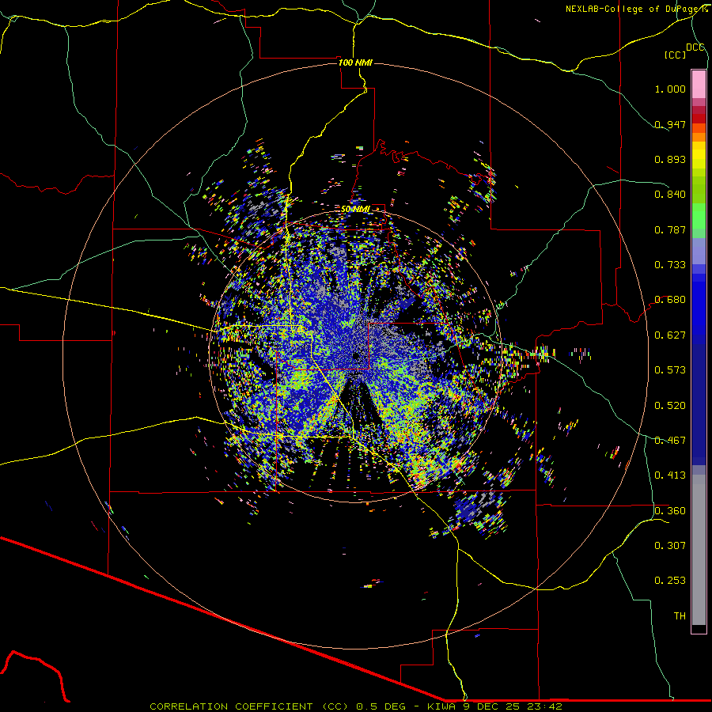Click the 0.360 scale value
This screenshot has width=712, height=712.
pos(670,510)
